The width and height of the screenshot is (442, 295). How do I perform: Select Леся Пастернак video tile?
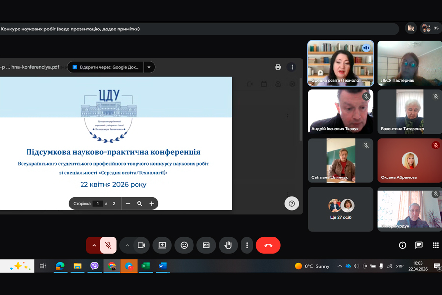(x=410, y=63)
